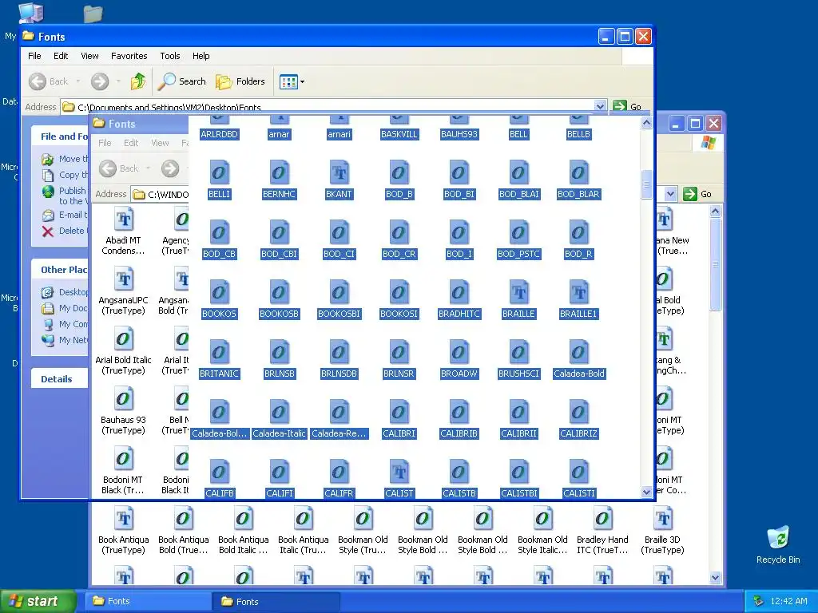Open the Edit menu

click(61, 56)
